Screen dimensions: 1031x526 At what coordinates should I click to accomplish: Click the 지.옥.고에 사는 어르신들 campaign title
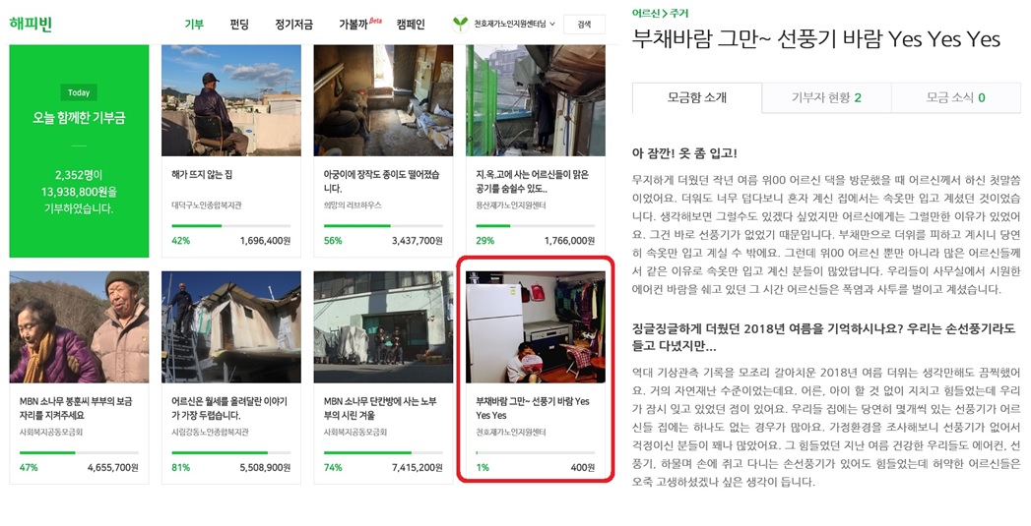tap(533, 181)
